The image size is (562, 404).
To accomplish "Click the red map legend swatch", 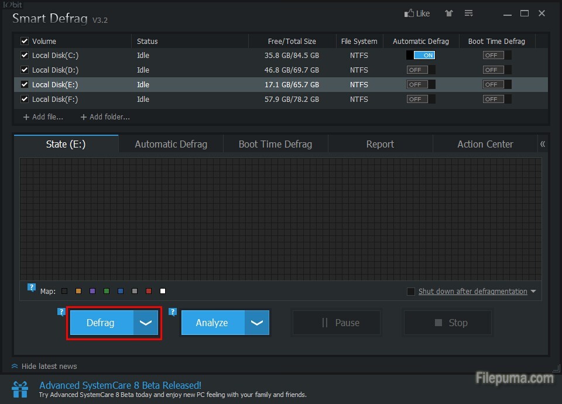I will (149, 291).
